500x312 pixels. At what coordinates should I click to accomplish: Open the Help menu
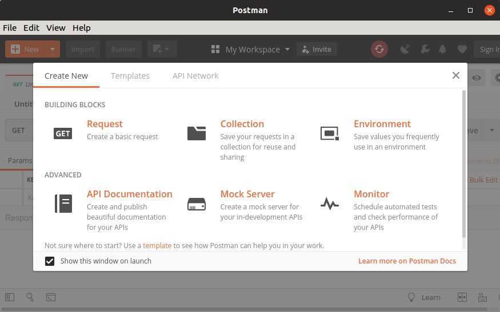[x=81, y=28]
